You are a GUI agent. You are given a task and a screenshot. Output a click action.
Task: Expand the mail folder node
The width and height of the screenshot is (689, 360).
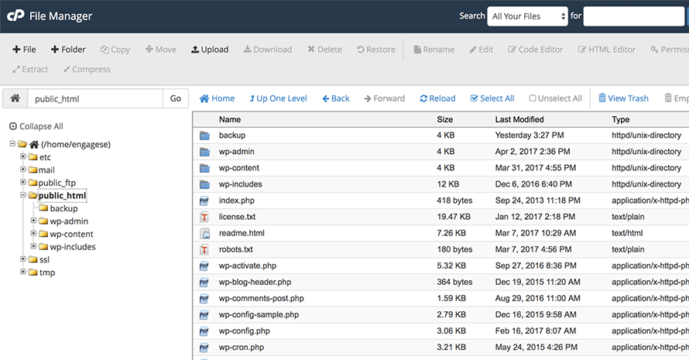pyautogui.click(x=23, y=169)
